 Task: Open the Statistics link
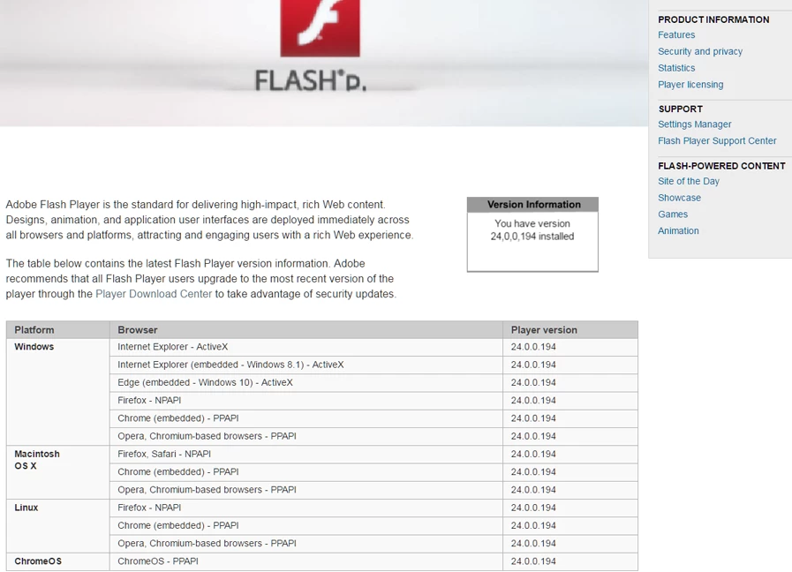click(676, 68)
